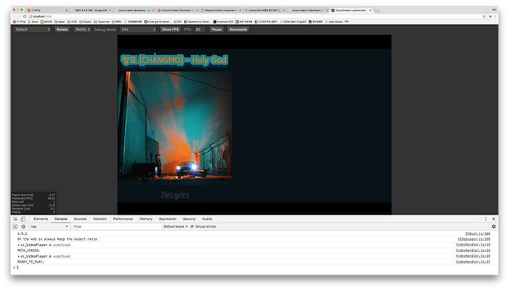
Task: Open the console settings gear icon
Action: 493,226
